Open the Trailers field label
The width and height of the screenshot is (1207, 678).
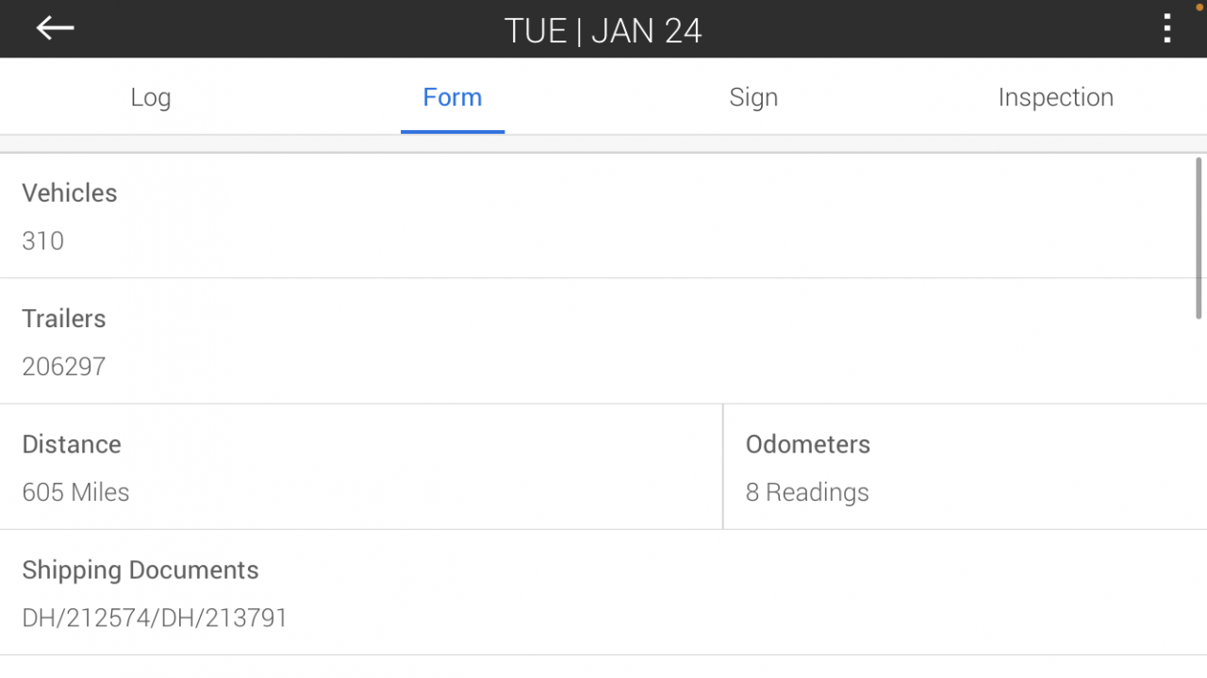tap(64, 319)
